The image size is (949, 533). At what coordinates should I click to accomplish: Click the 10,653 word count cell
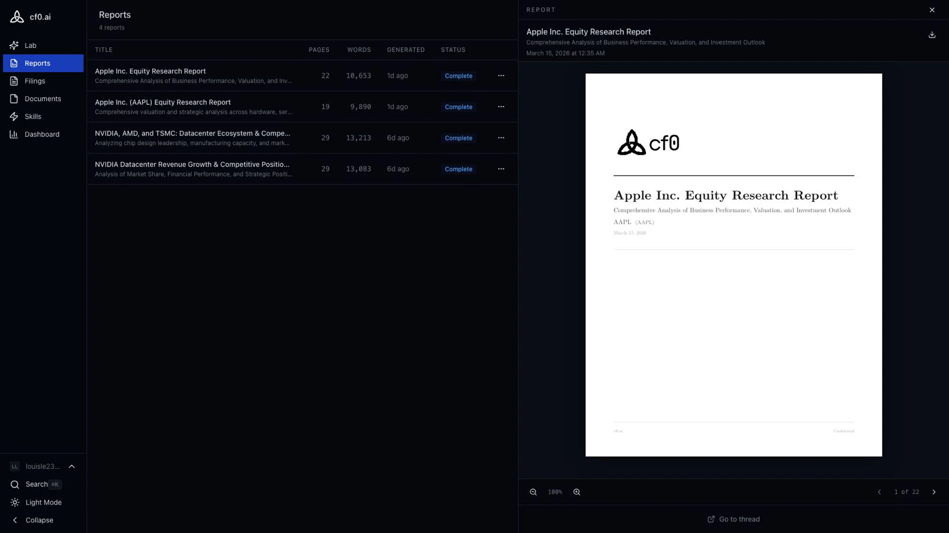[359, 76]
